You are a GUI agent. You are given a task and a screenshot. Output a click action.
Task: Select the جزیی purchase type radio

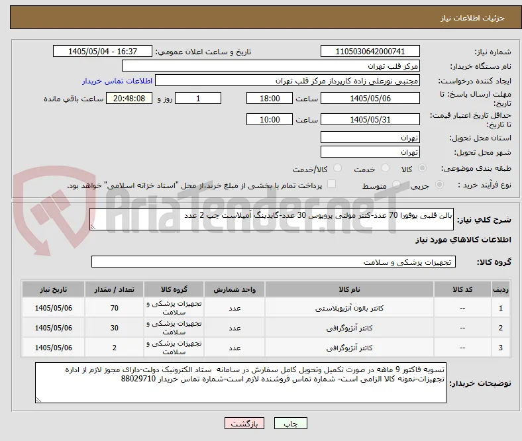pos(439,184)
